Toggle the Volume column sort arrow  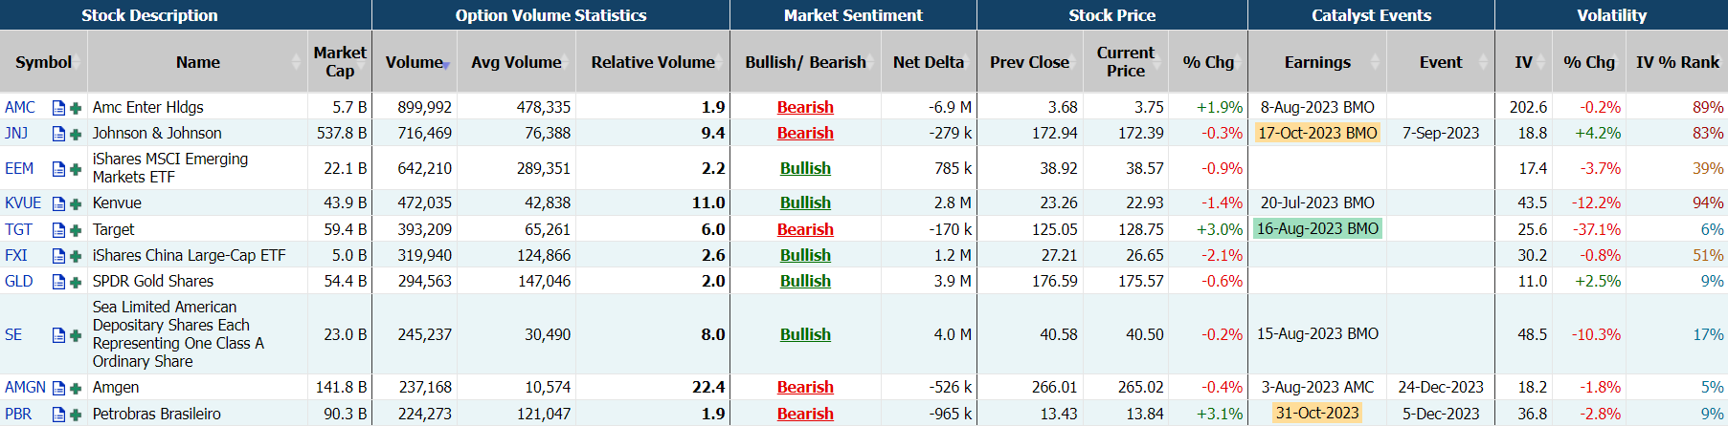coord(446,65)
